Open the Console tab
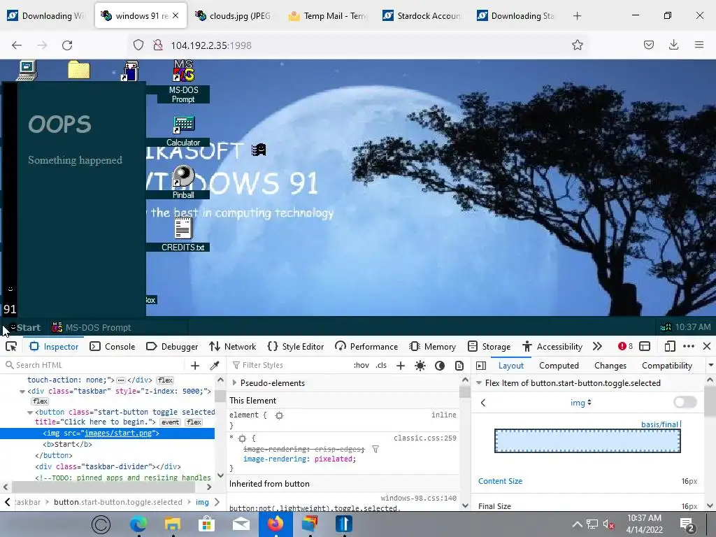The image size is (716, 537). click(113, 347)
